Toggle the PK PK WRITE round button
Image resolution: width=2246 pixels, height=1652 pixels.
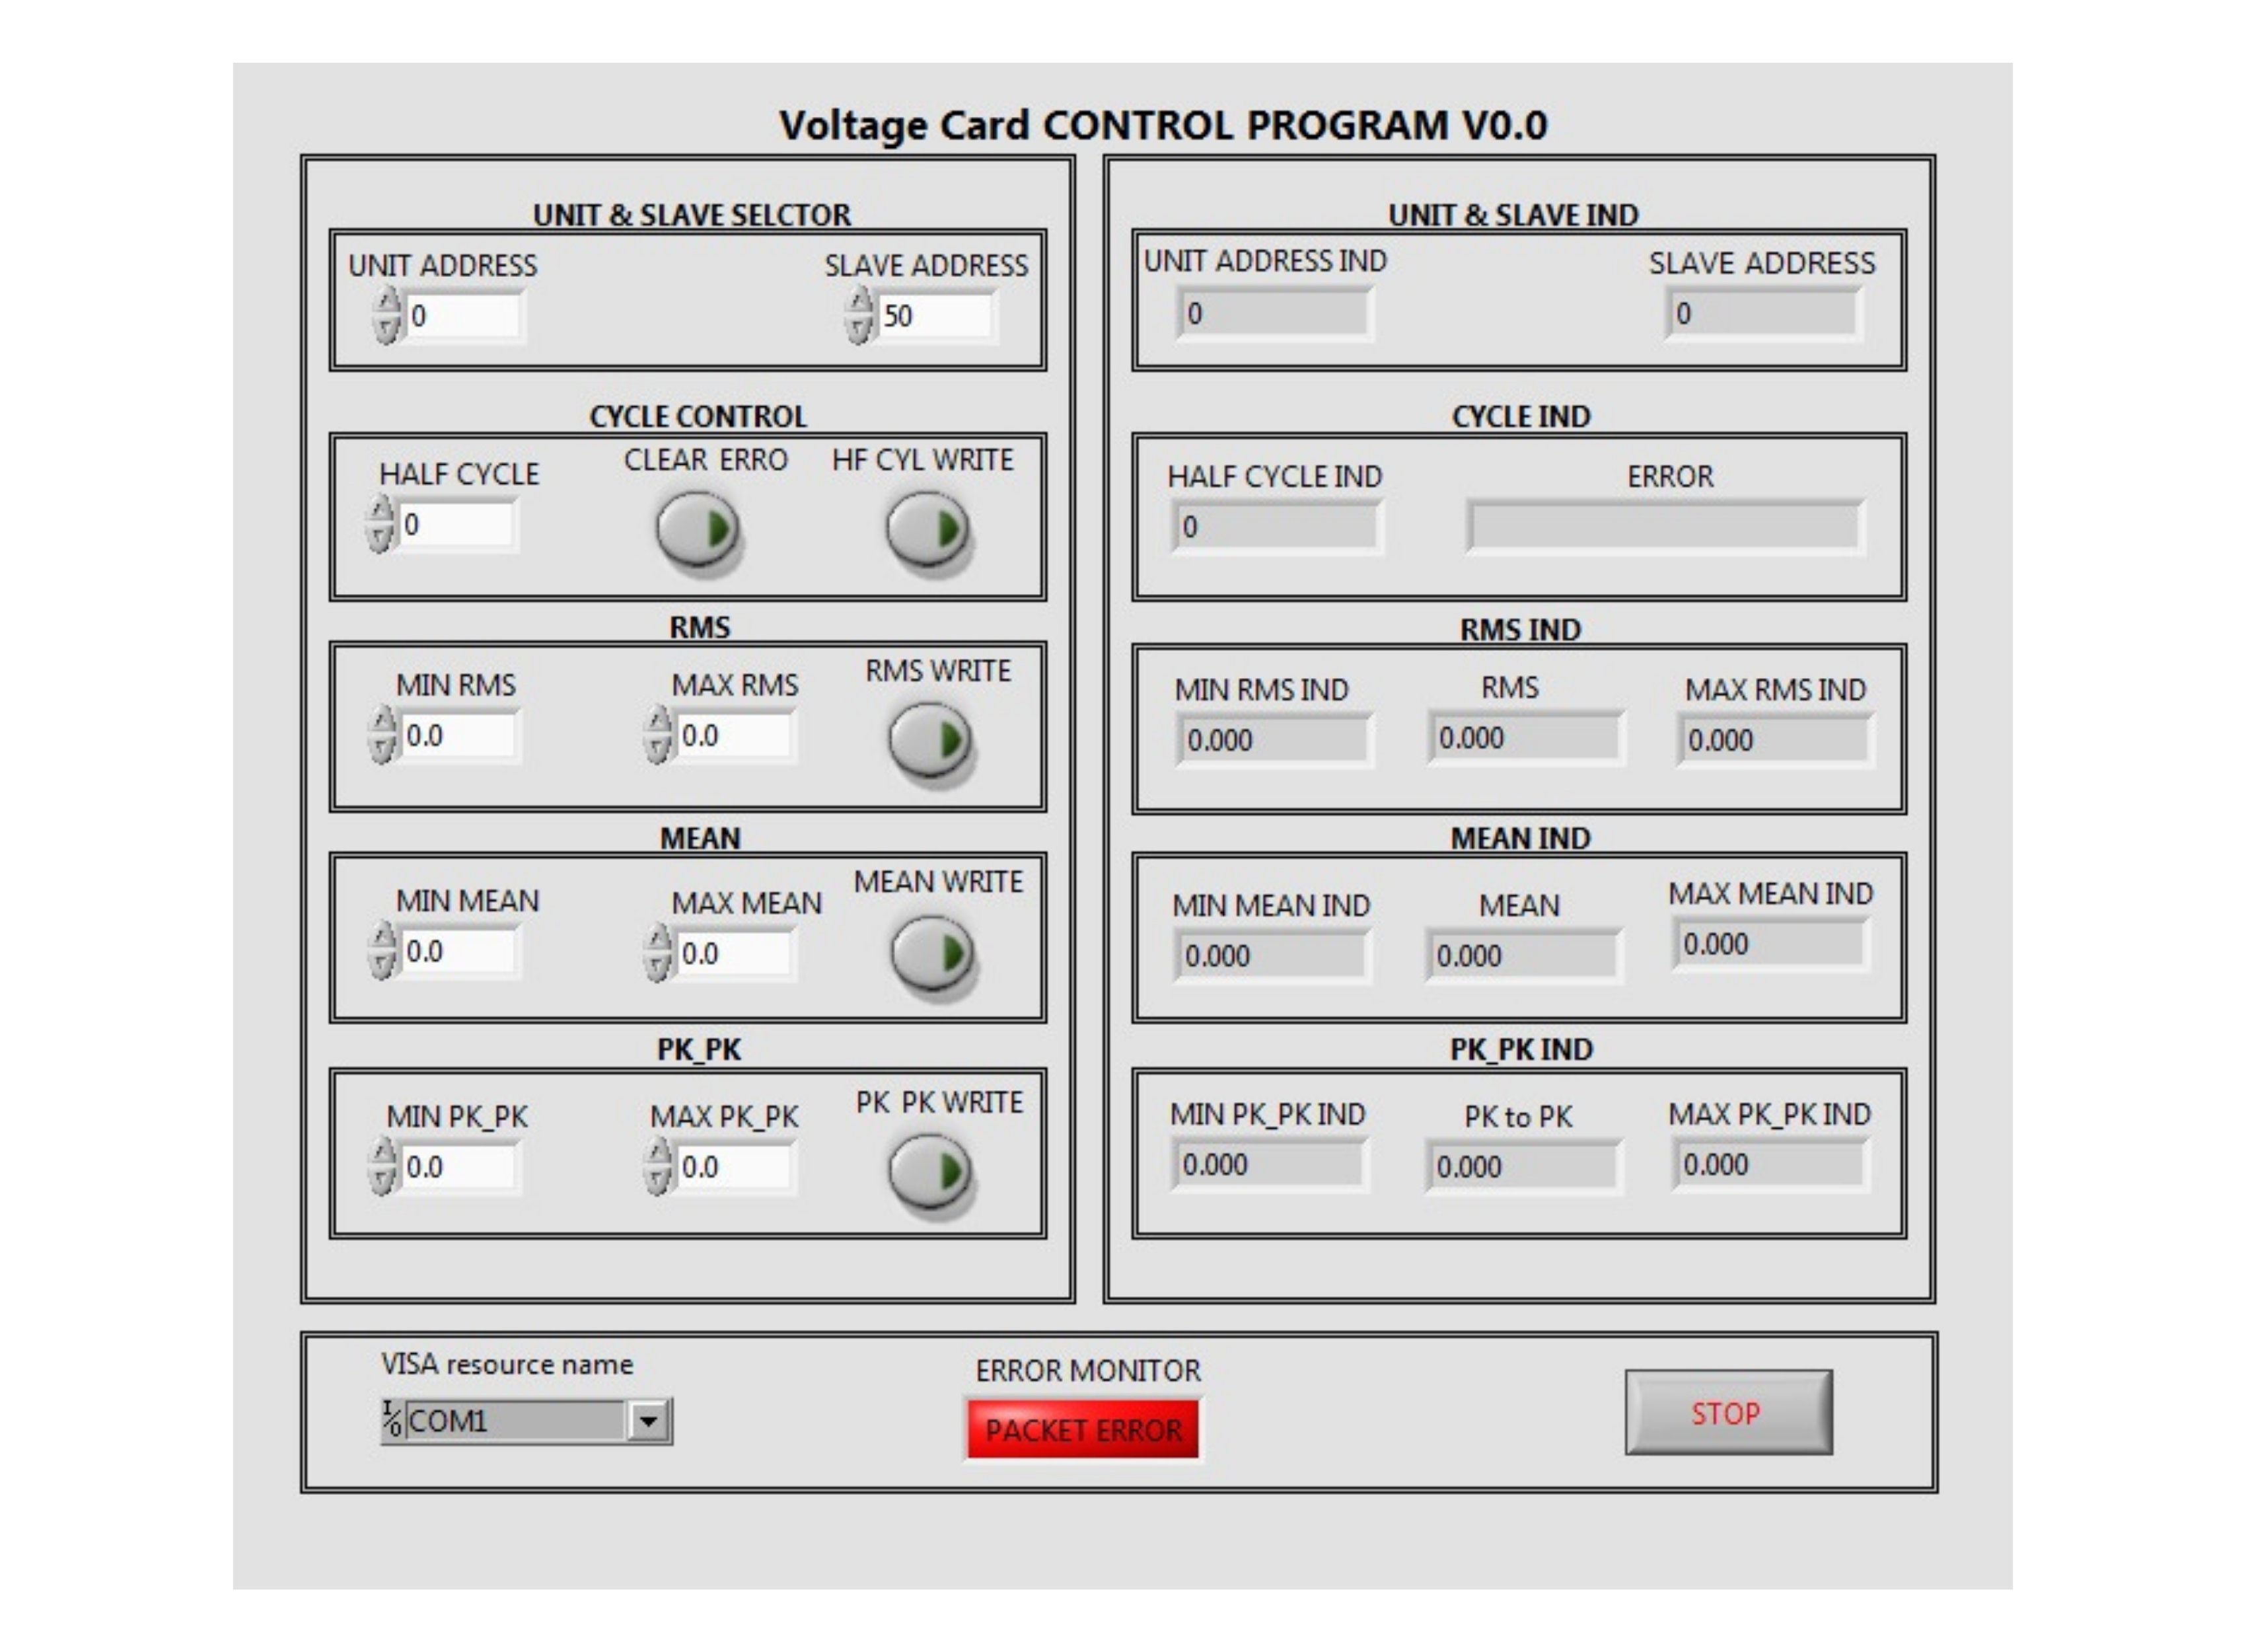(929, 1171)
